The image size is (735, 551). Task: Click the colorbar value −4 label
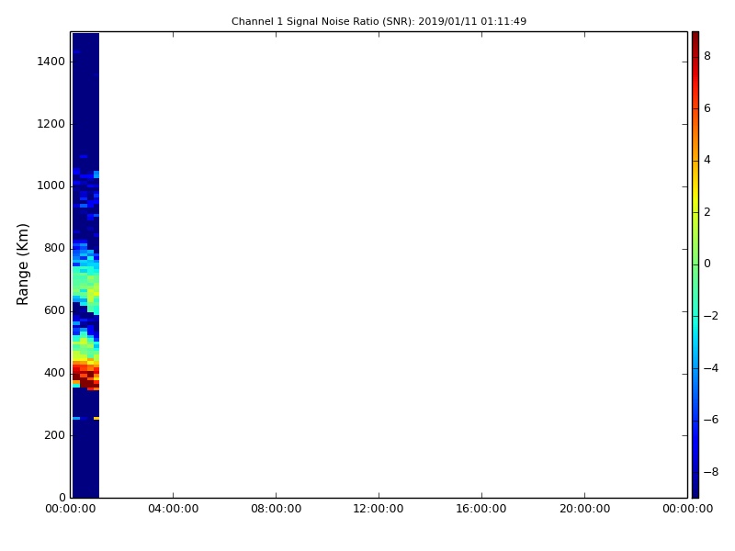click(x=710, y=368)
